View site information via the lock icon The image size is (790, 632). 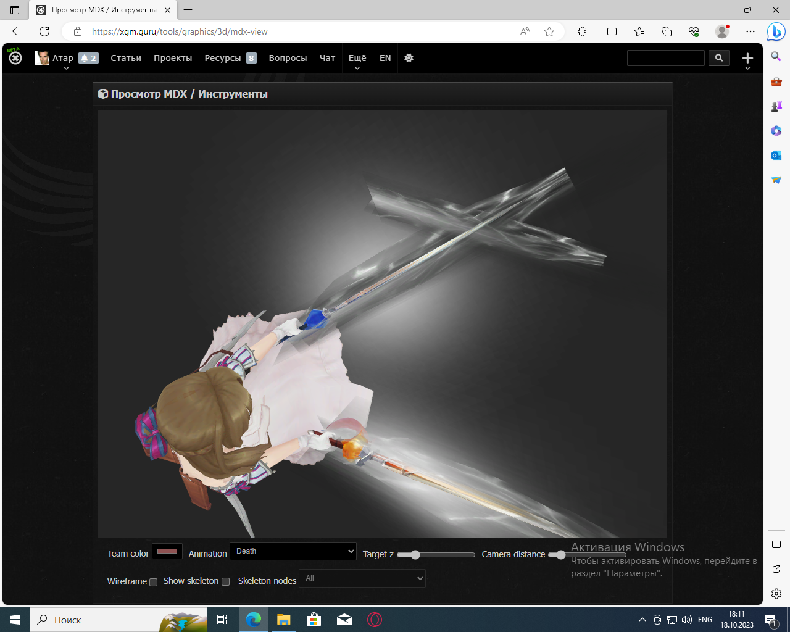78,31
